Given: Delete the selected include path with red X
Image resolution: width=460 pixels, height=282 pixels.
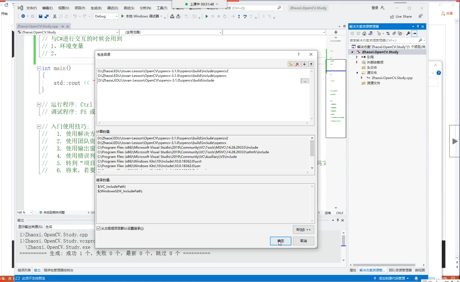Looking at the screenshot, I should coord(297,64).
